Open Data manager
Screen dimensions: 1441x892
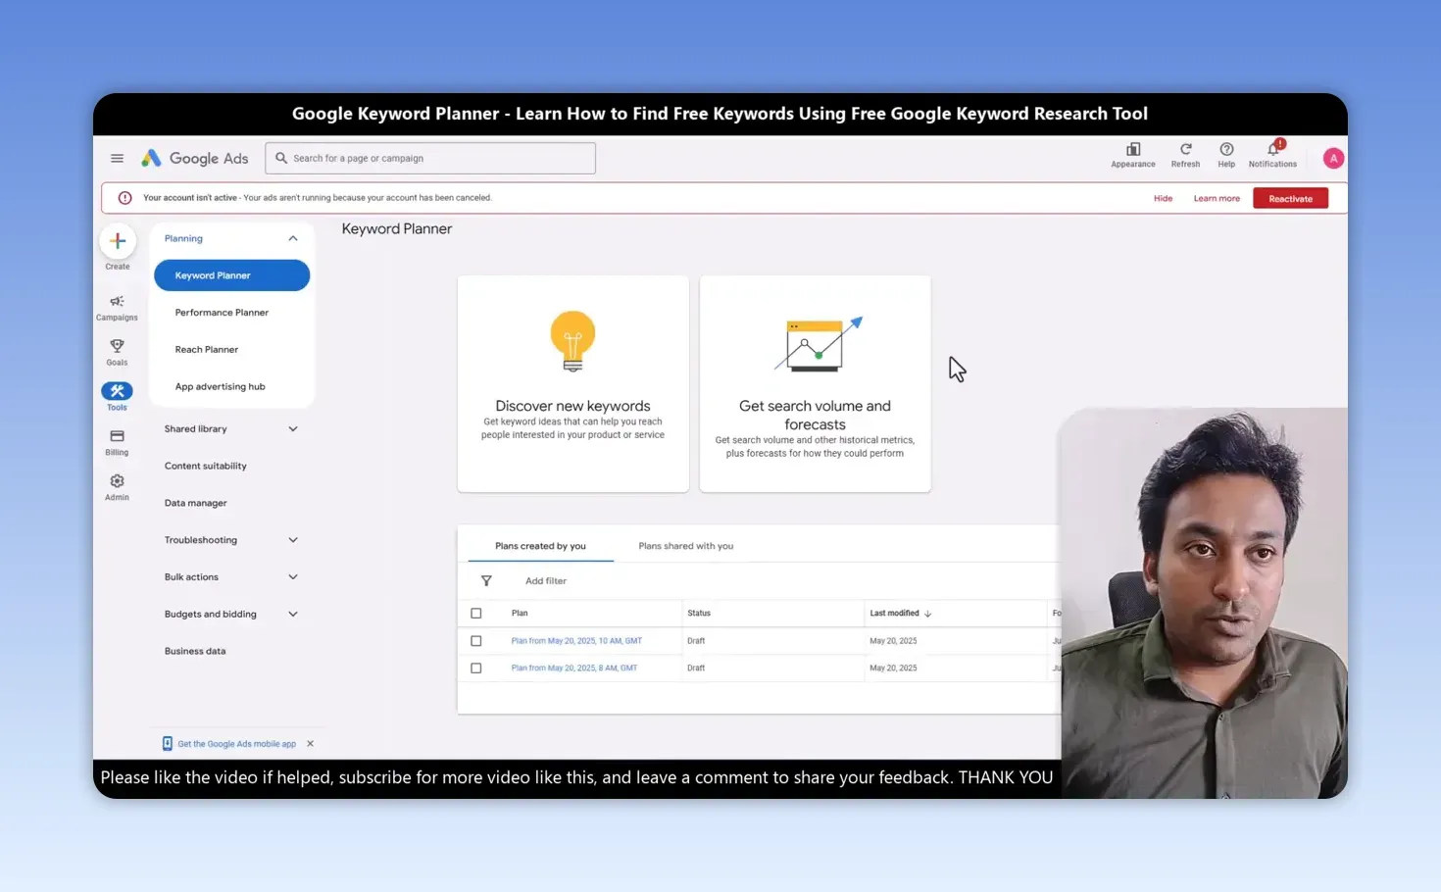196,504
